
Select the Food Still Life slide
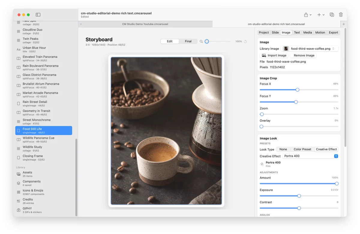(x=44, y=130)
